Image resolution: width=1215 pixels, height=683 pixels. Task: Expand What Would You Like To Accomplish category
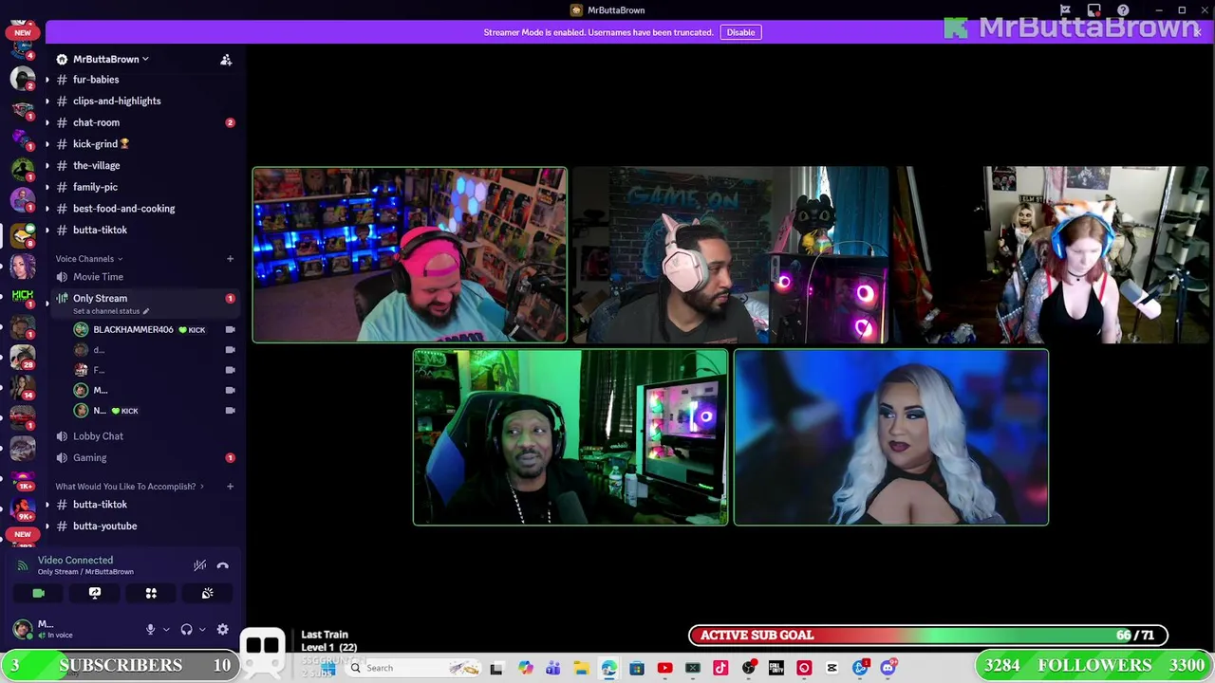(130, 487)
